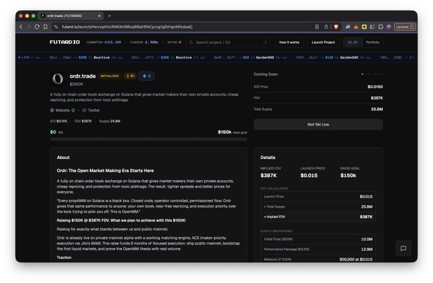Click the ICO $0.015 stat

pos(59,121)
